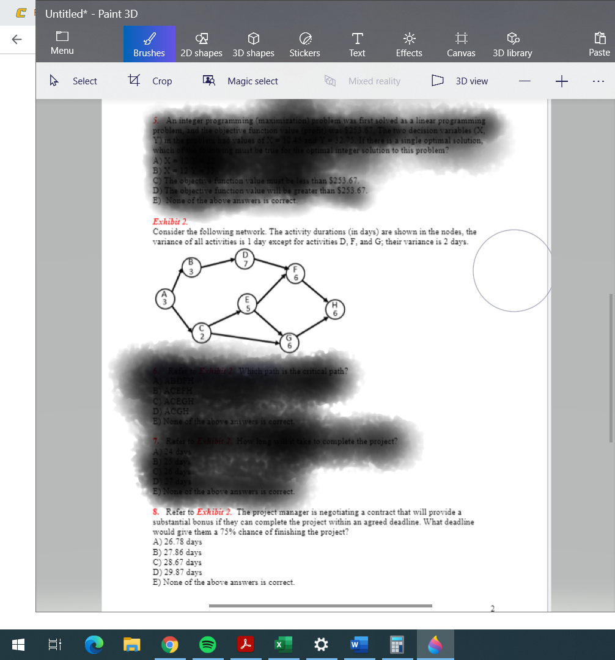Launch Microsoft Edge from the taskbar
615x660 pixels.
(x=94, y=645)
